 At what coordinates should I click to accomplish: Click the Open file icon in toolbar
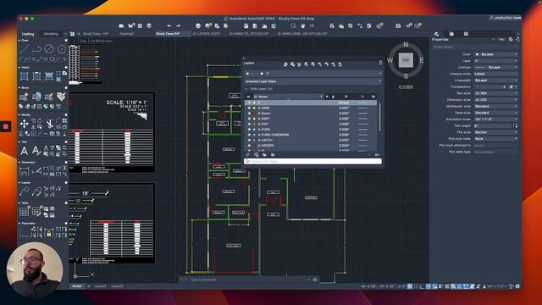tap(131, 26)
